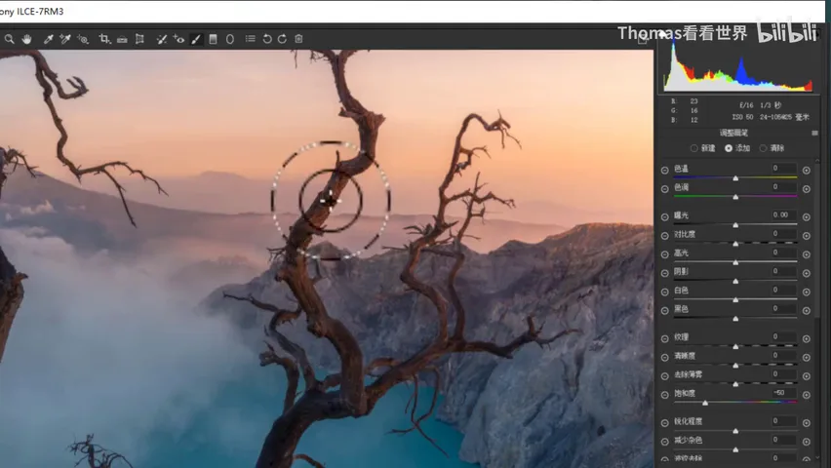Increase 纹理 with its plus button
This screenshot has height=468, width=831.
[806, 338]
